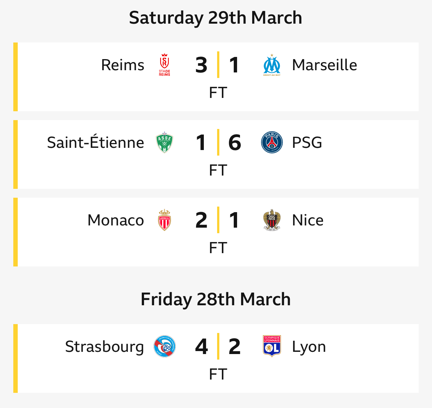The height and width of the screenshot is (408, 432).
Task: Click the Friday 28th March heading
Action: 216,299
